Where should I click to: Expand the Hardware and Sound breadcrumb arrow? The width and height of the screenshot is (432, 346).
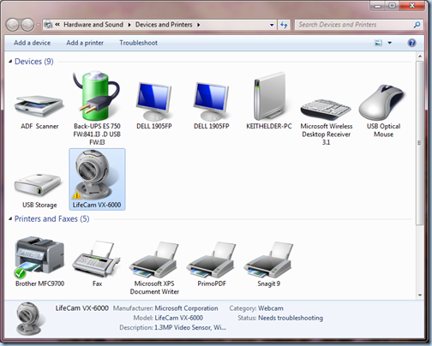point(129,25)
